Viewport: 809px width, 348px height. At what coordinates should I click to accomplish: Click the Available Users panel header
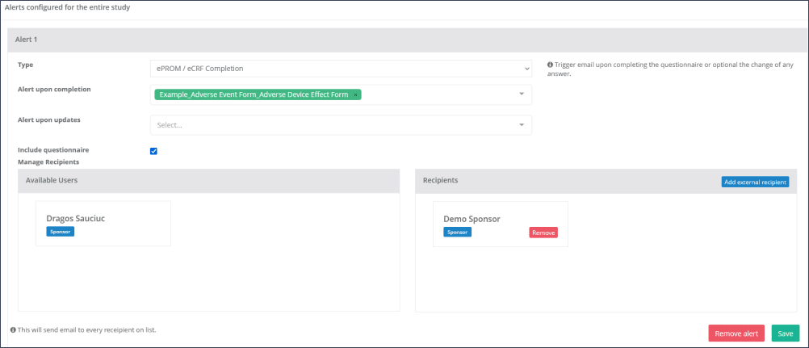pyautogui.click(x=208, y=181)
